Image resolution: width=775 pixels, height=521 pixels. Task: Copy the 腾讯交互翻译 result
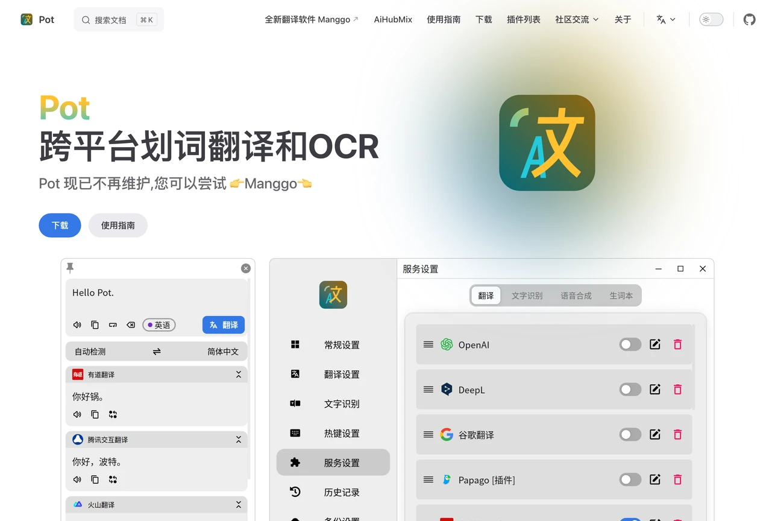coord(95,479)
